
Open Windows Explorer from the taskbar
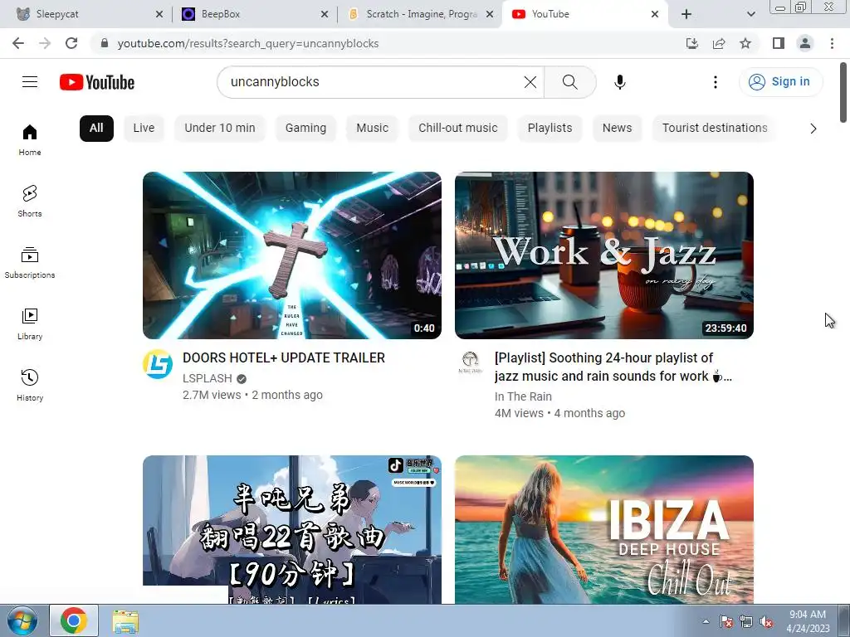(x=125, y=620)
